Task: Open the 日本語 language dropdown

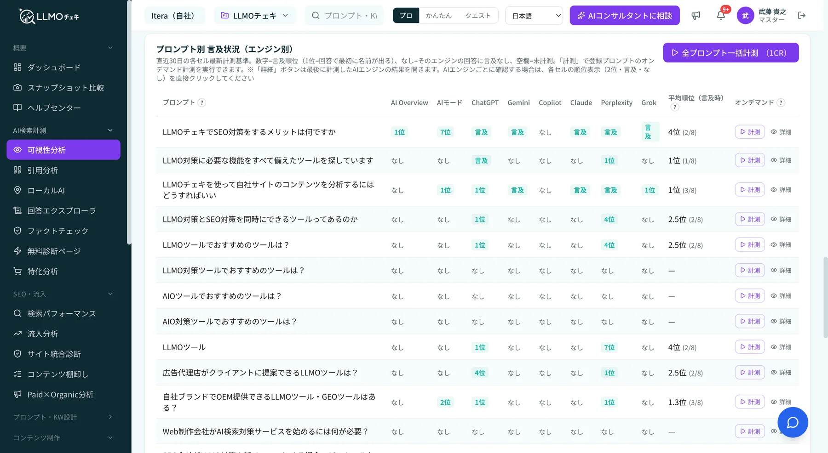Action: (534, 16)
